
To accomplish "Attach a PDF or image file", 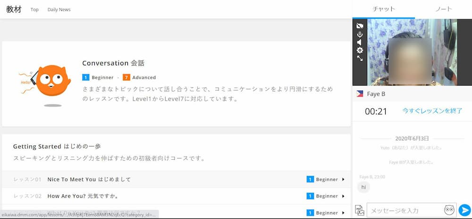I will (x=359, y=211).
